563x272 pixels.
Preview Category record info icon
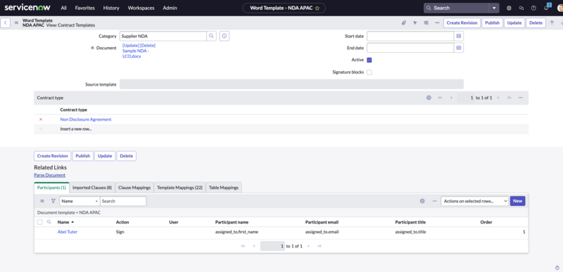(224, 36)
